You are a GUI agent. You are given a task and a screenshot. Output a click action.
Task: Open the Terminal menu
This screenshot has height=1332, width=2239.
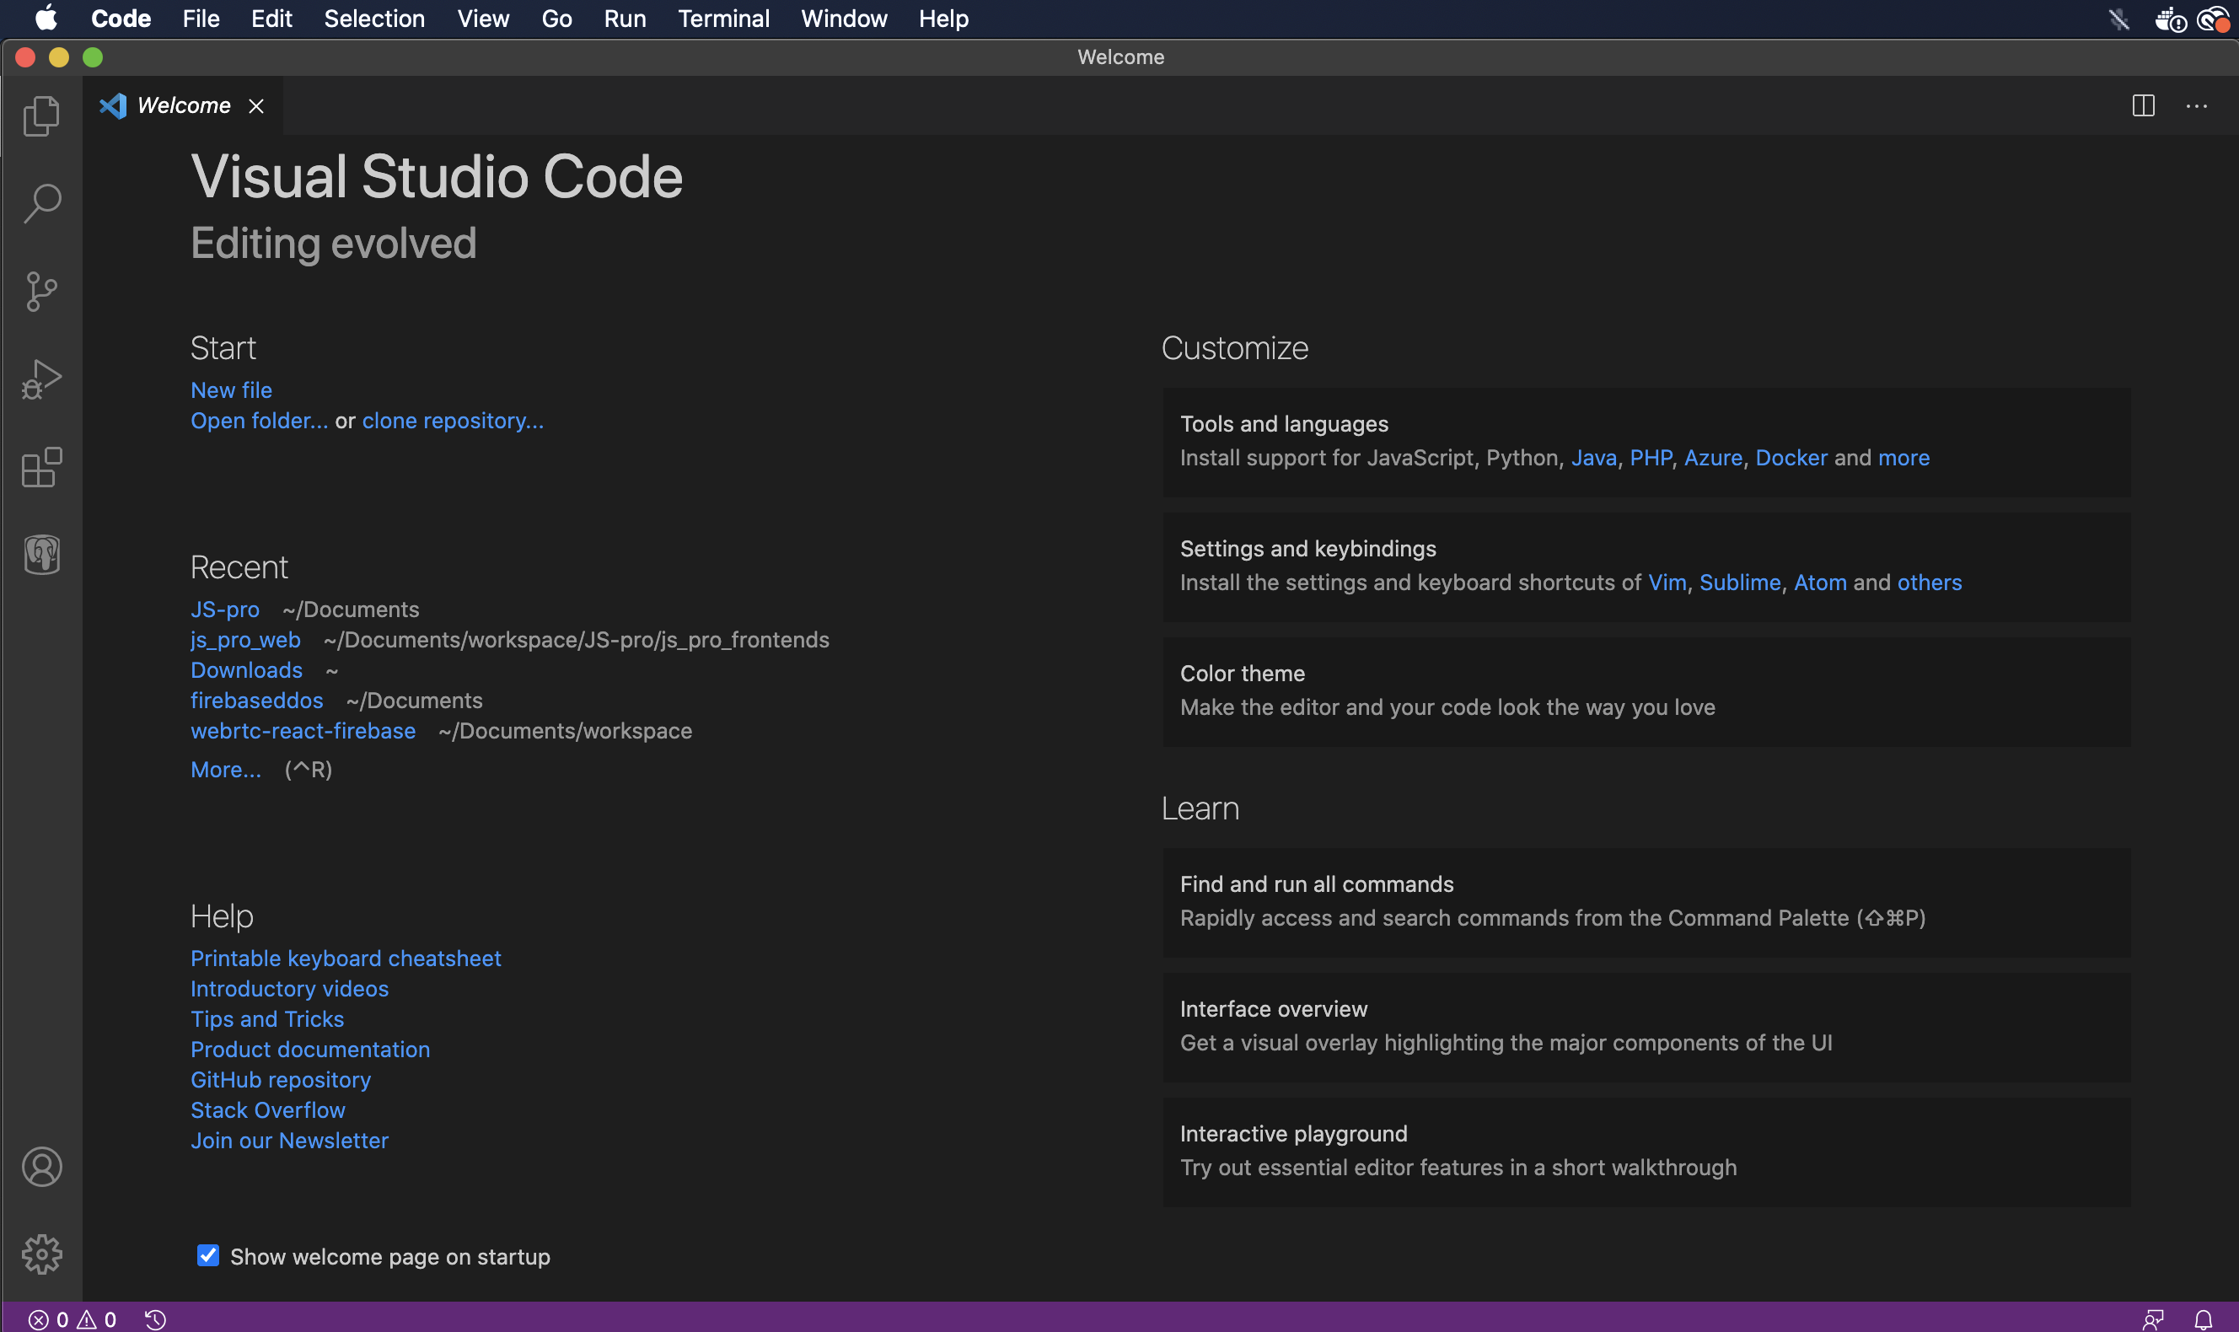[x=723, y=19]
